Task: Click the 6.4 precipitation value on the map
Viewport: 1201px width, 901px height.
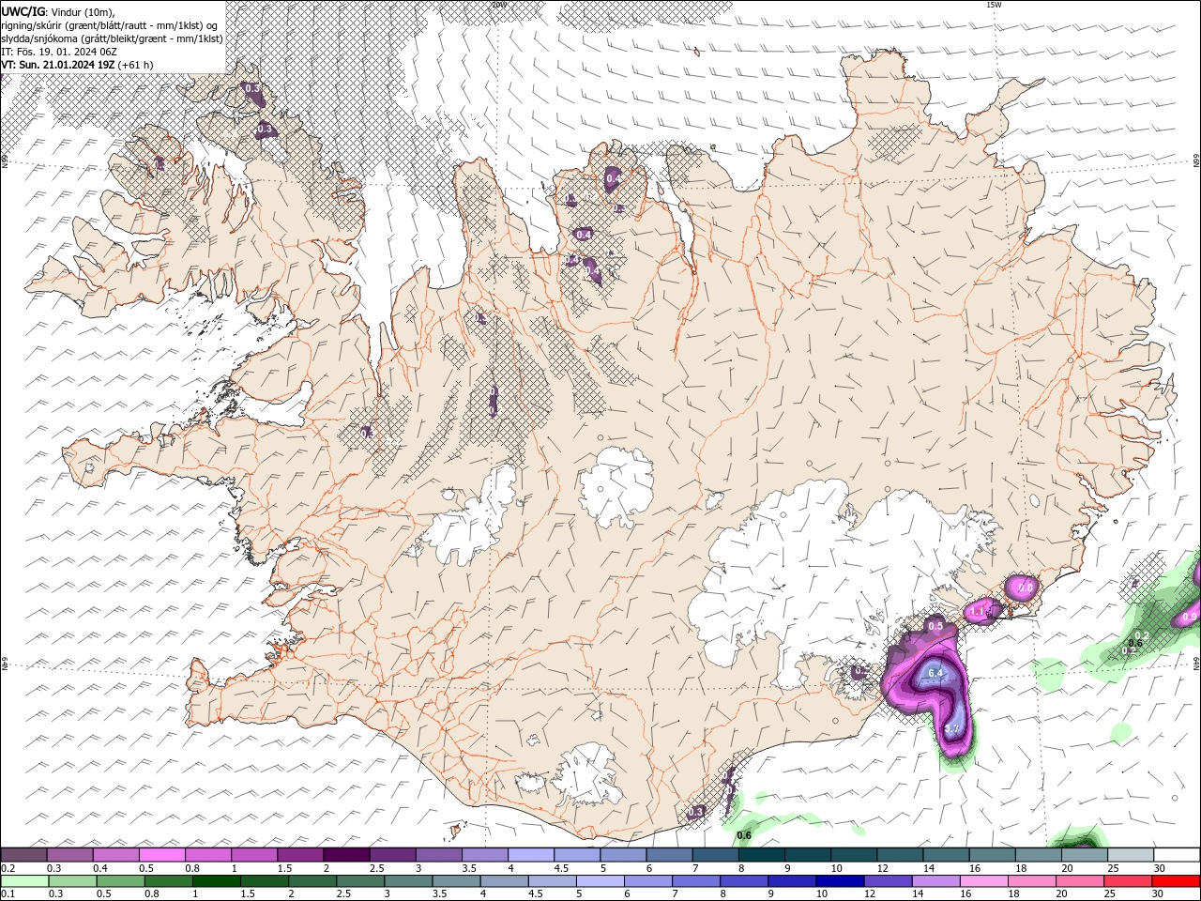Action: click(935, 673)
